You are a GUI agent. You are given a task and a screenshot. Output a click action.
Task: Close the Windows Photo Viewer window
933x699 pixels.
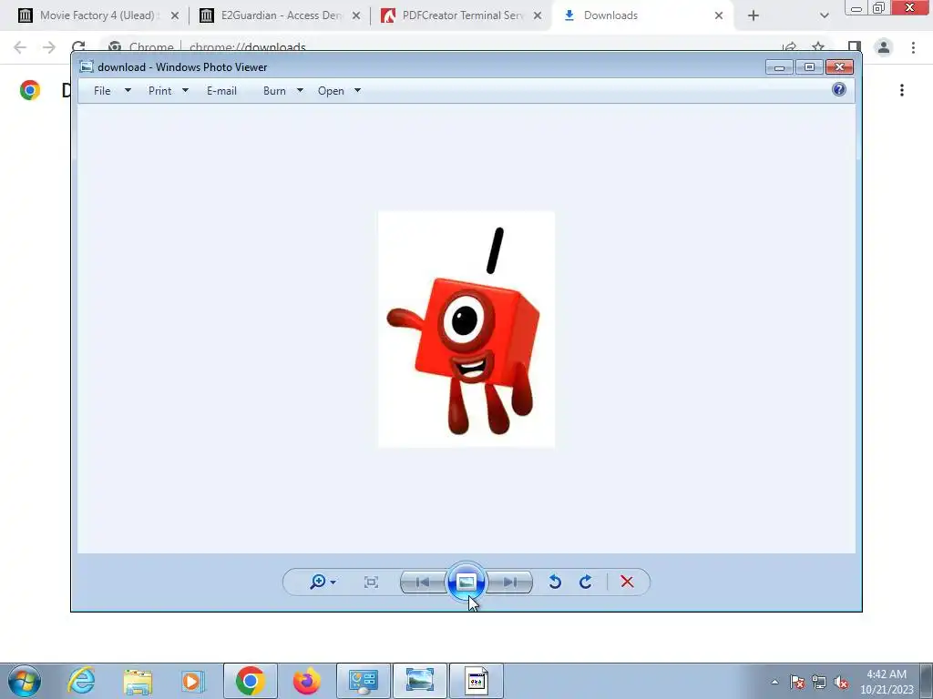pos(839,66)
